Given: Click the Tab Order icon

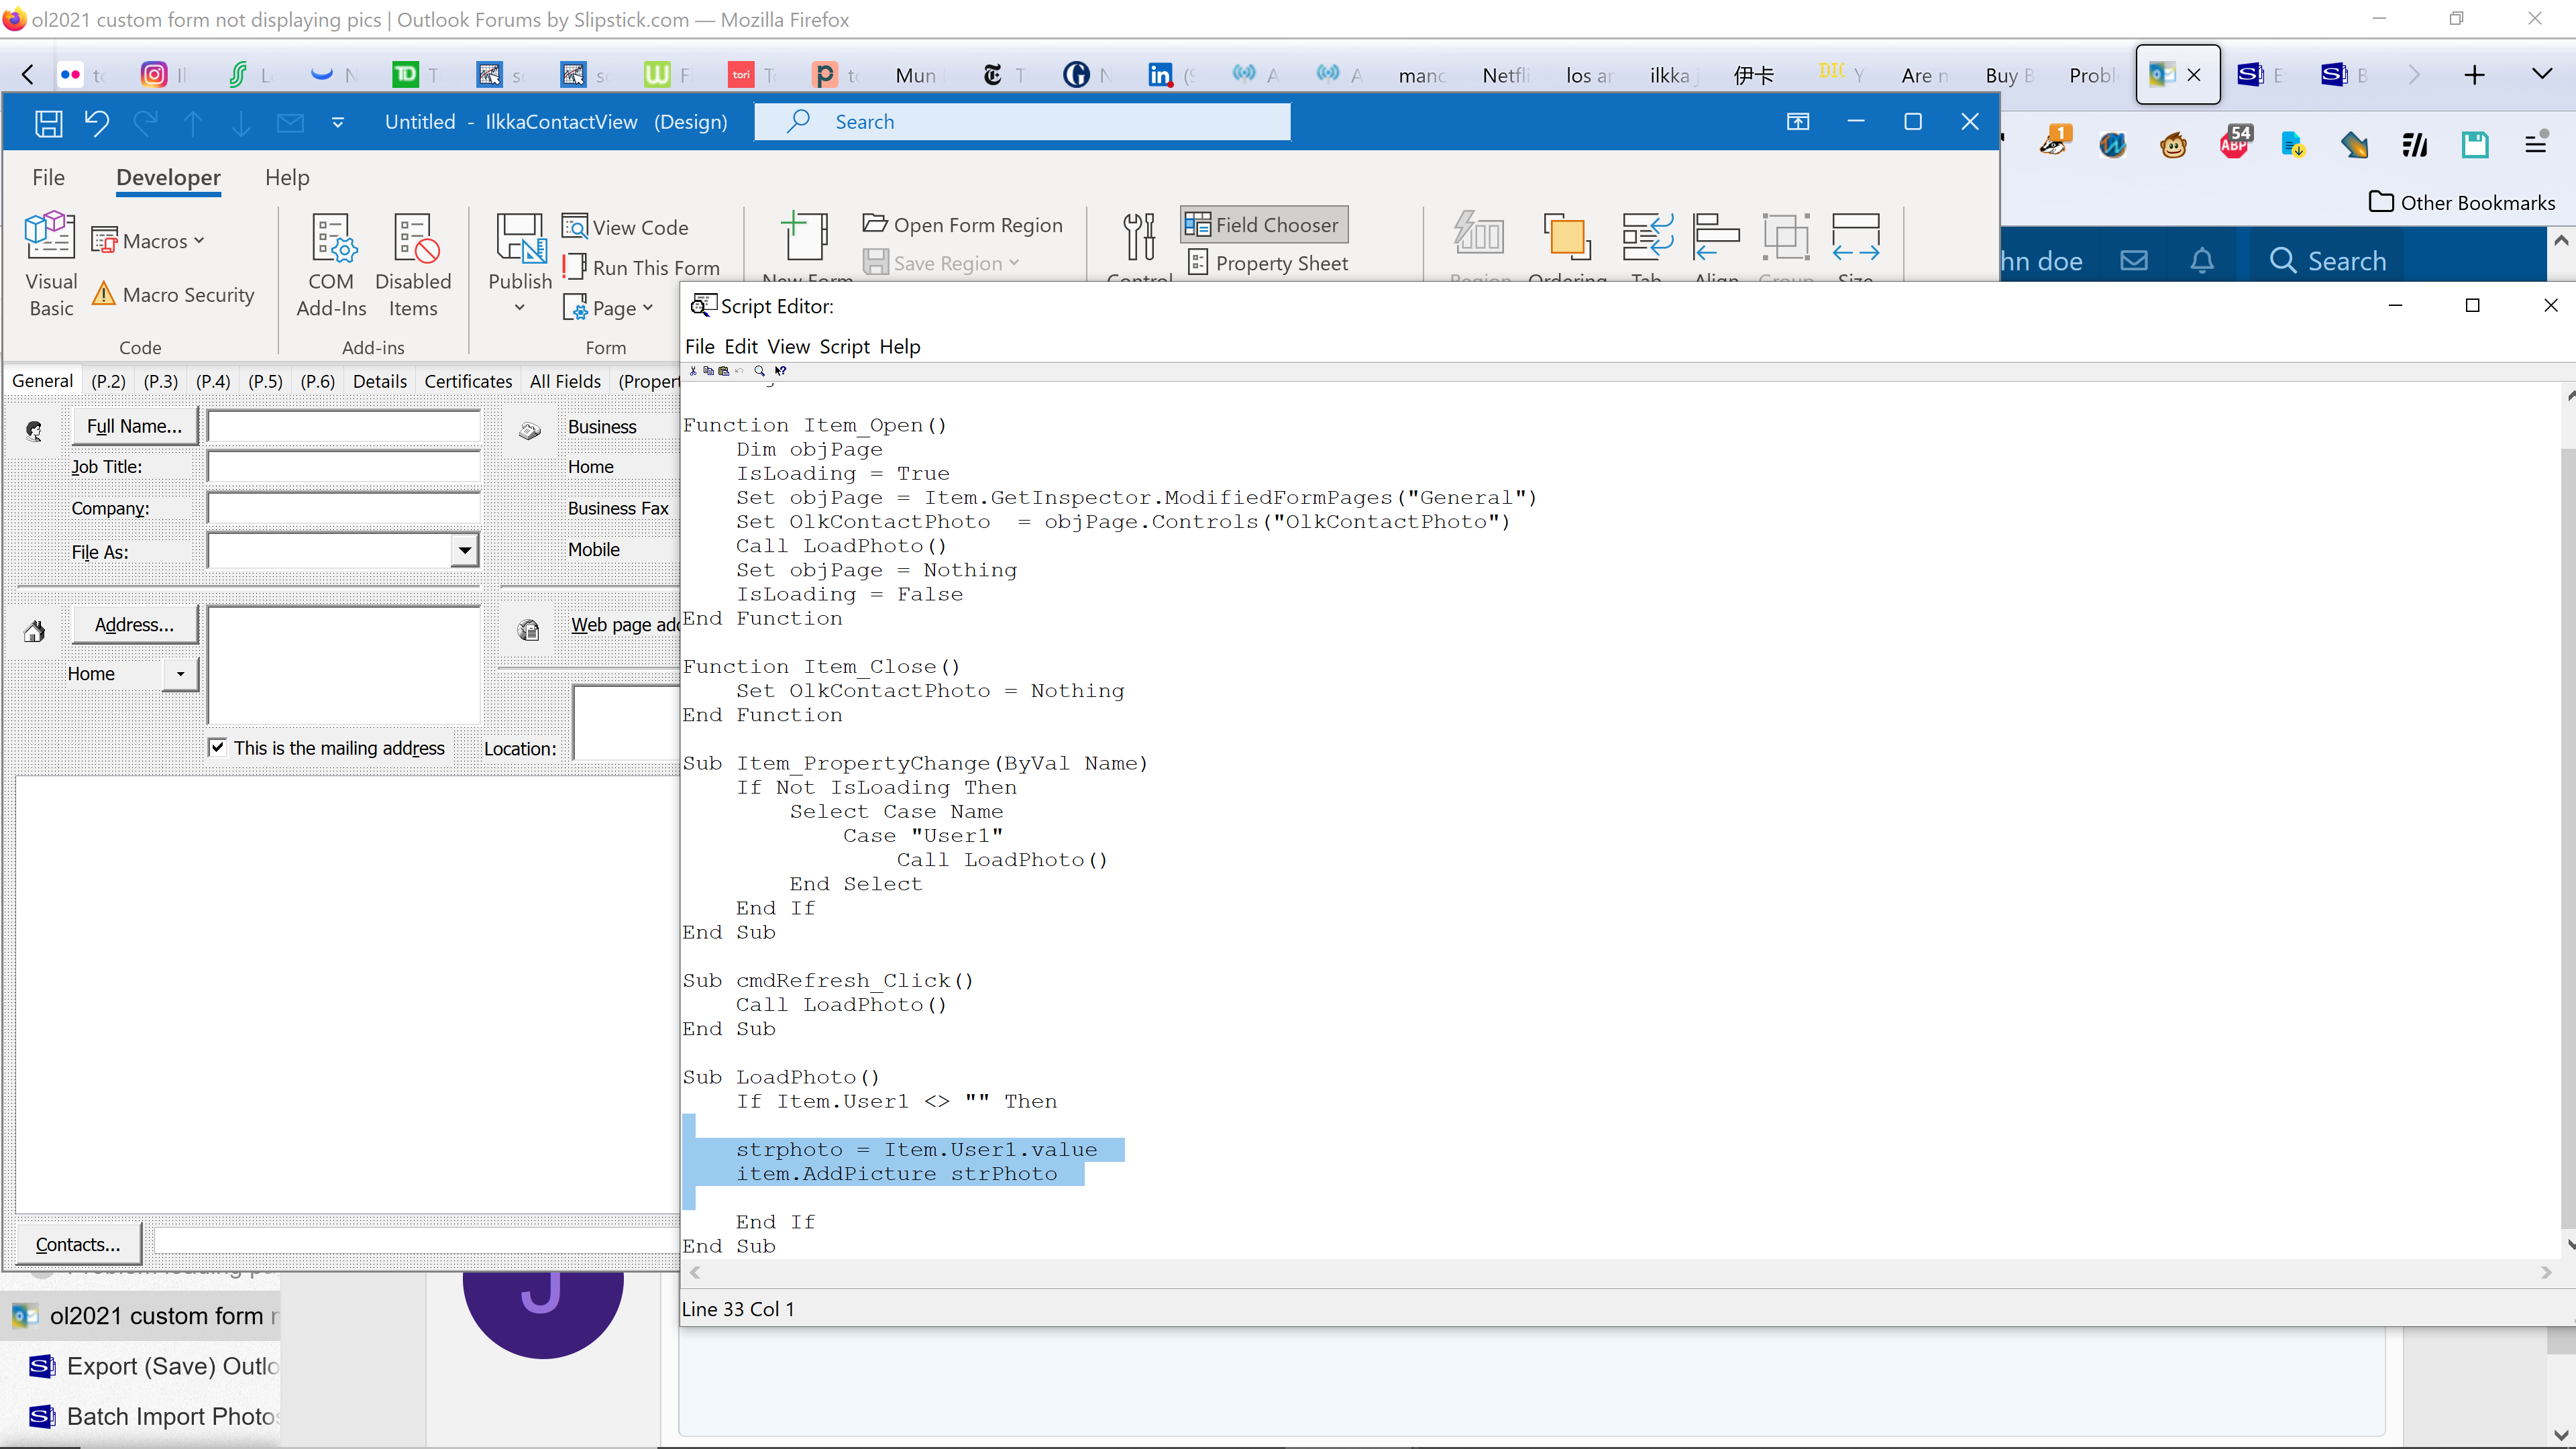Looking at the screenshot, I should coord(1647,237).
